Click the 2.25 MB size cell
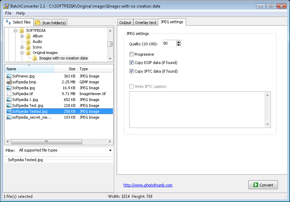Viewport: 290px width, 202px height. (x=69, y=82)
